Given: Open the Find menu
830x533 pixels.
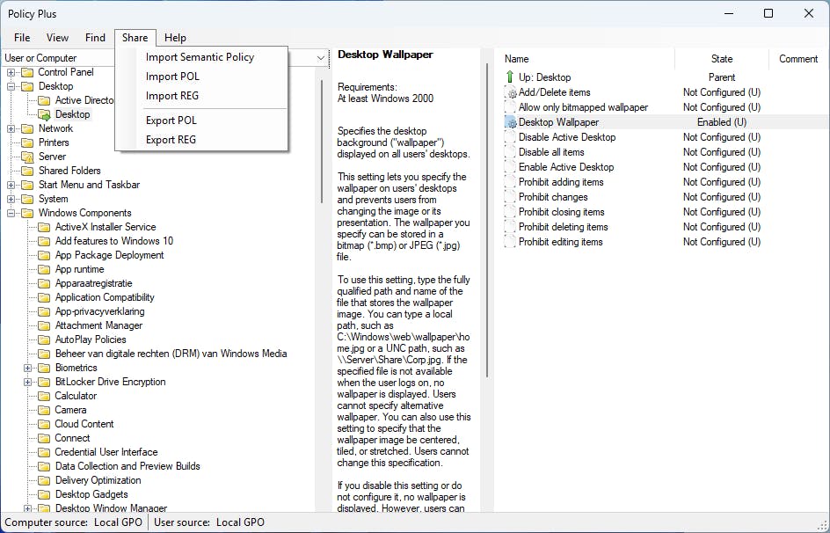Looking at the screenshot, I should [x=95, y=38].
